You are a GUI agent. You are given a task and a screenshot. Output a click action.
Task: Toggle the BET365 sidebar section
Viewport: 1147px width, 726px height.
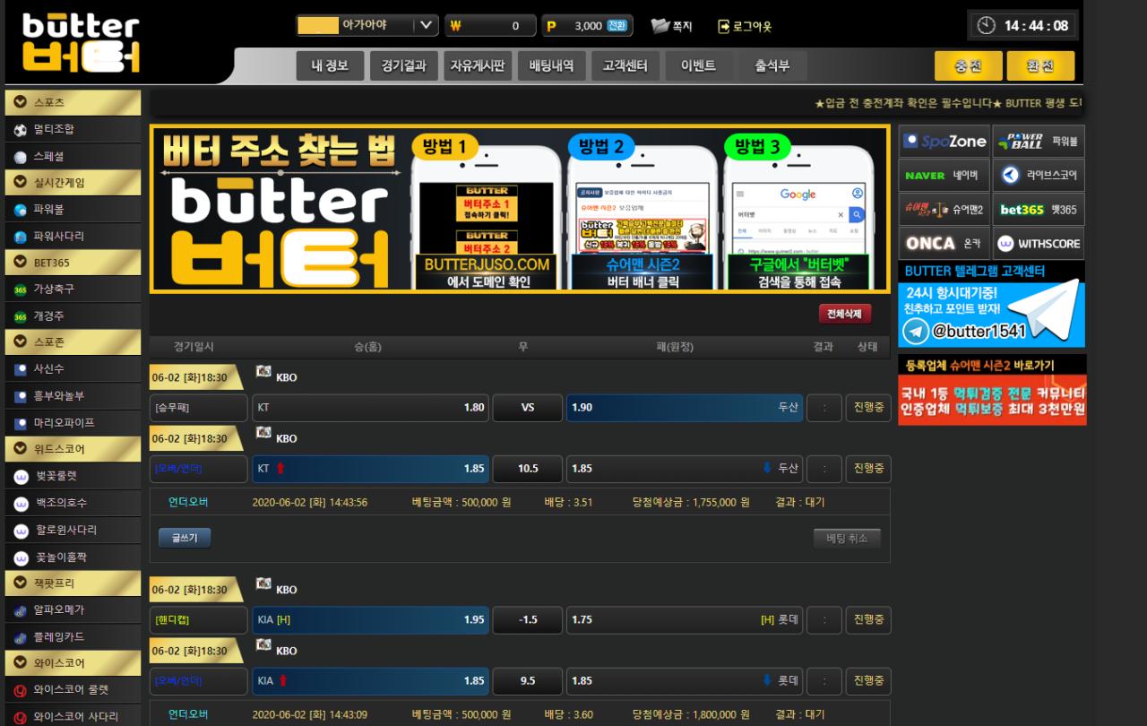21,263
